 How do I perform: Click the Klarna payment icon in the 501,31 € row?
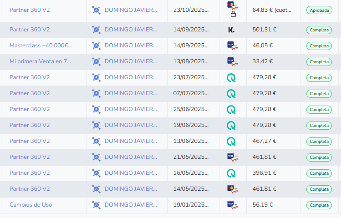point(231,30)
